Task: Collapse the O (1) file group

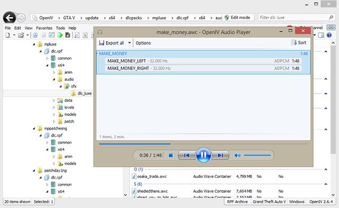Action: pyautogui.click(x=326, y=169)
